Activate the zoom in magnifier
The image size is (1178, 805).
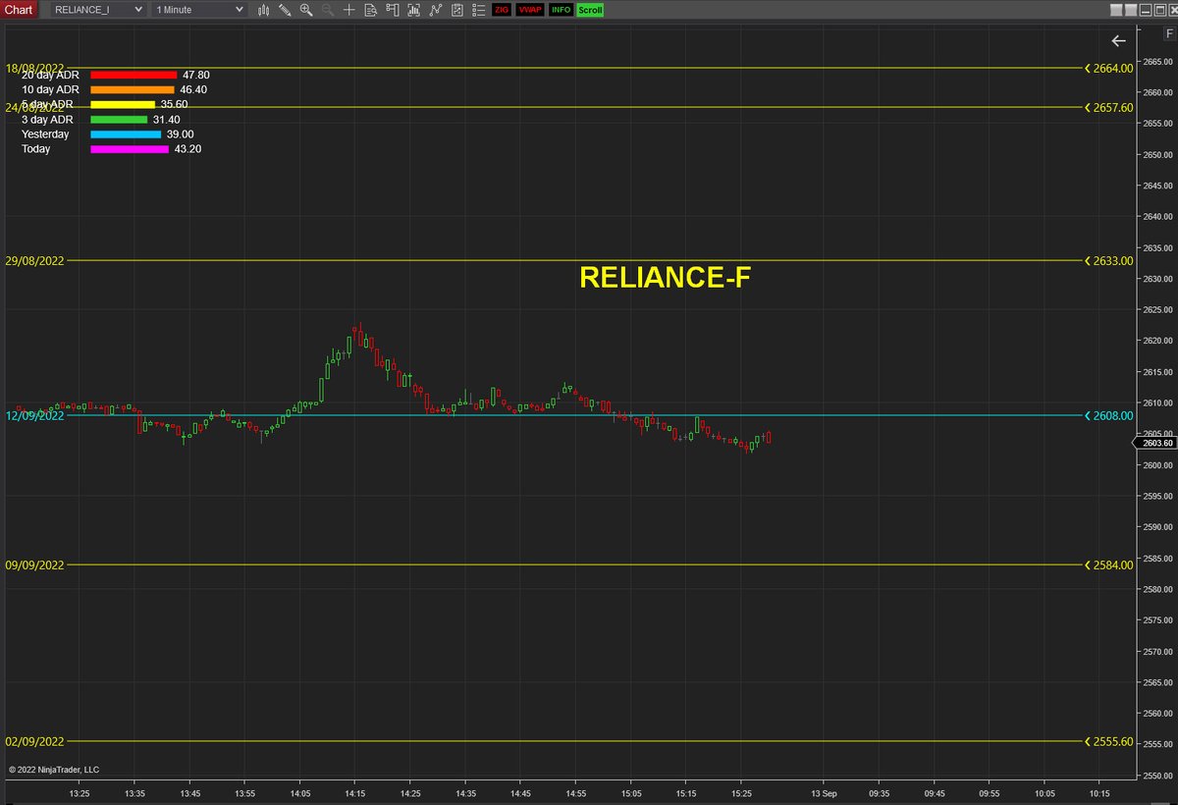[x=306, y=10]
